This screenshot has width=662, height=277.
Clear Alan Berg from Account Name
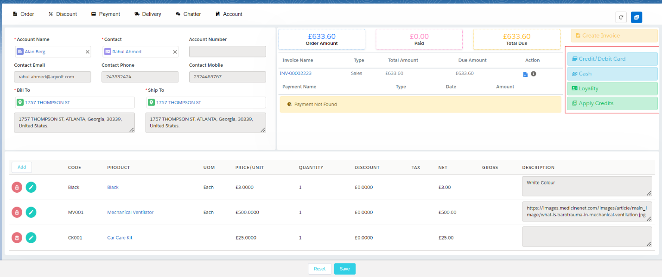(87, 52)
